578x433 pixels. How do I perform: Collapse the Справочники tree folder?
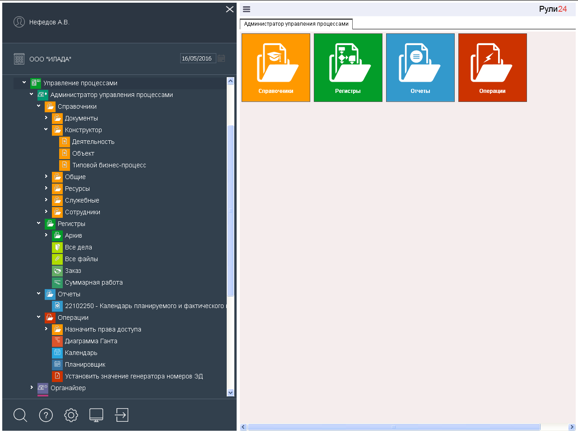39,106
